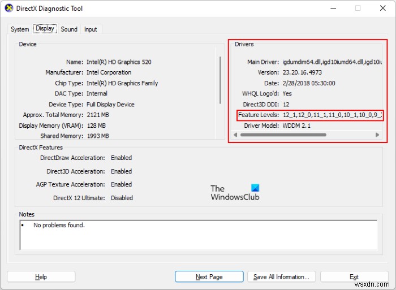The image size is (396, 290).
Task: Click the Exit button
Action: tap(354, 277)
